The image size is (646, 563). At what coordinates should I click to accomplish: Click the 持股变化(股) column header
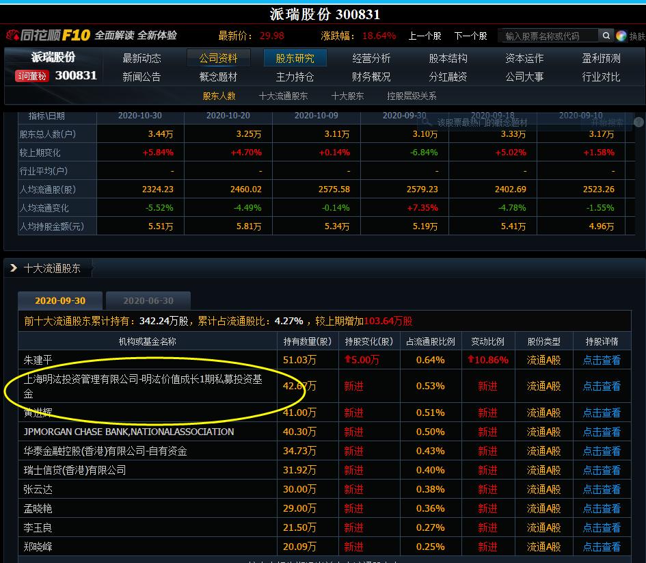[x=368, y=341]
